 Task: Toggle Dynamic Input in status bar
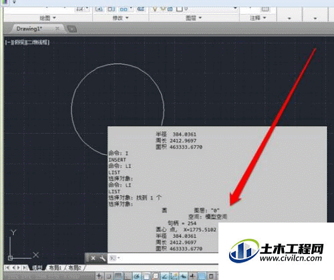184,276
